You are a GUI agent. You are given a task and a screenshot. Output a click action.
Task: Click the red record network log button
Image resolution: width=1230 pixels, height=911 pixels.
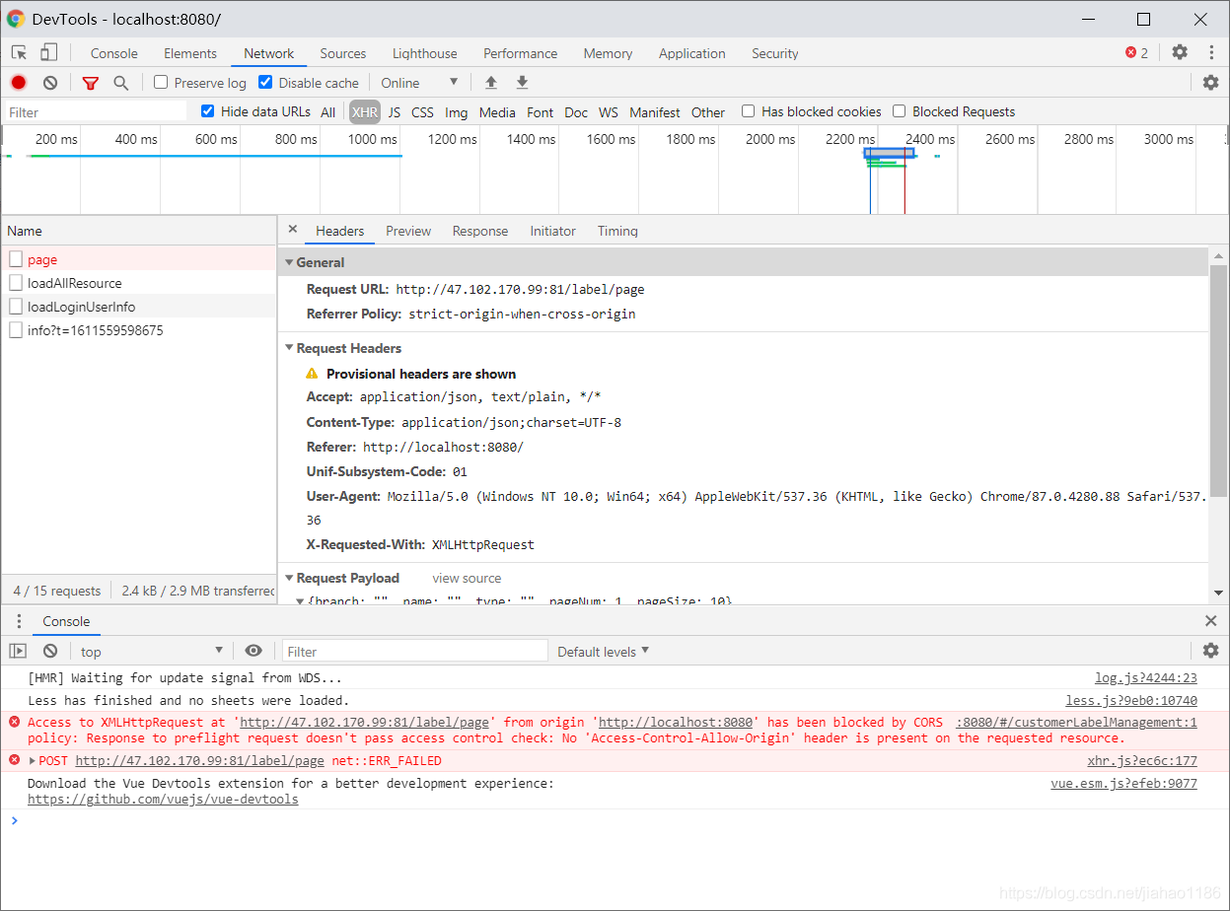[x=19, y=83]
